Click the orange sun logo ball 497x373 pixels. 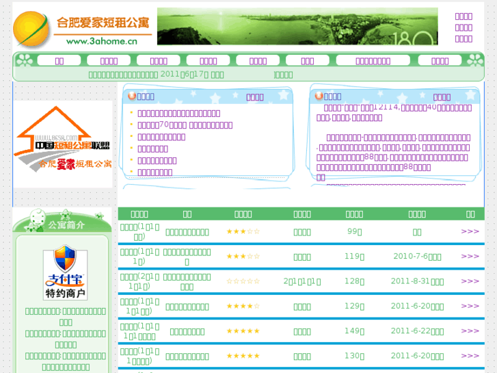[31, 29]
